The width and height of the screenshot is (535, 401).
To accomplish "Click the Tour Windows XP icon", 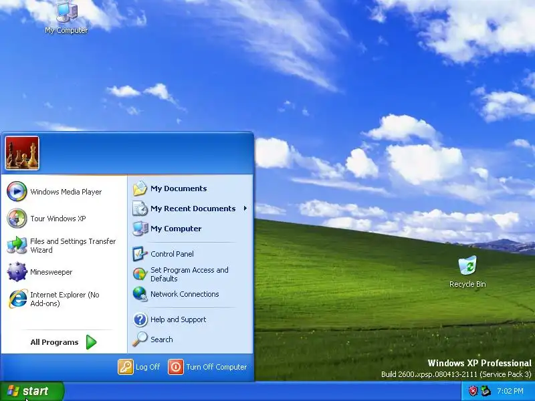I will click(x=17, y=219).
